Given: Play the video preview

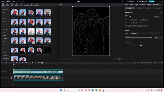Looking at the screenshot, I should pos(91,59).
